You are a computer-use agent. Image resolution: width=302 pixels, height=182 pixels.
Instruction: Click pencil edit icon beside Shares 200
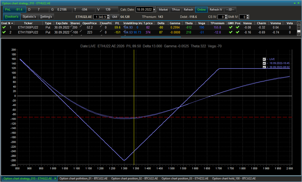click(x=71, y=26)
